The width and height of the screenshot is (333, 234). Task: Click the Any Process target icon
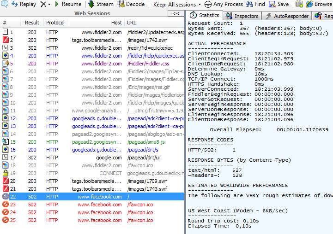coord(208,4)
